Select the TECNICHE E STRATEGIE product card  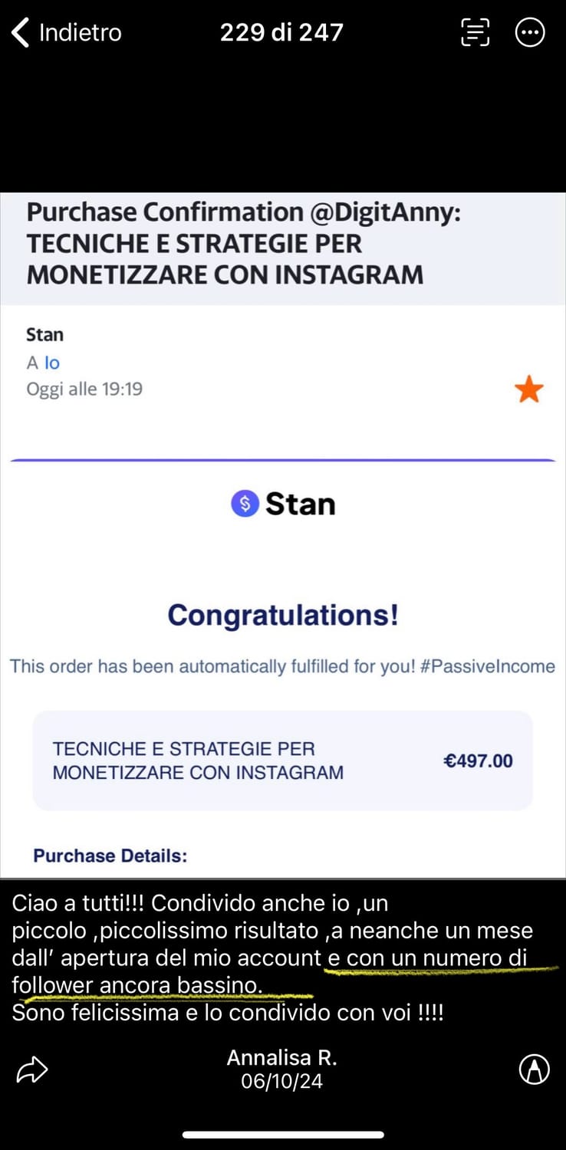point(282,761)
